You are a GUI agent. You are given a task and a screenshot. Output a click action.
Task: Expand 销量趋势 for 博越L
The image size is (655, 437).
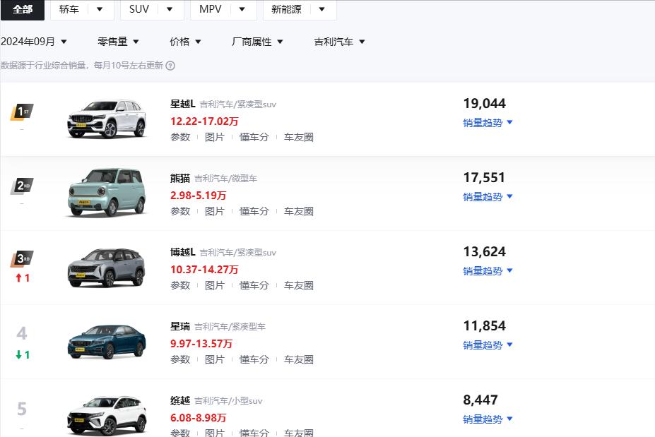tap(488, 271)
